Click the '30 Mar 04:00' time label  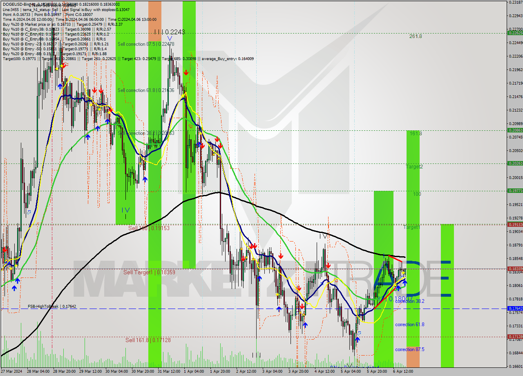[116, 372]
